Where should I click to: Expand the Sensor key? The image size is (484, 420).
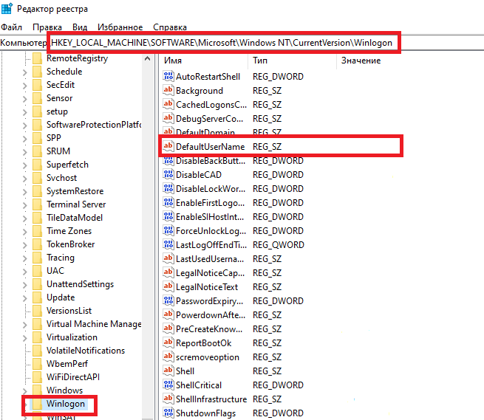click(x=25, y=99)
